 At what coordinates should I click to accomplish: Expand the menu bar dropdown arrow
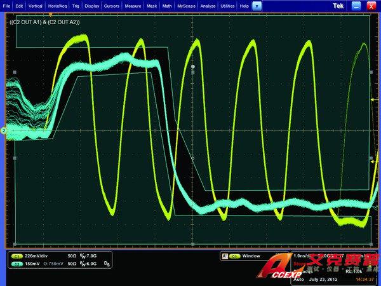[257, 5]
